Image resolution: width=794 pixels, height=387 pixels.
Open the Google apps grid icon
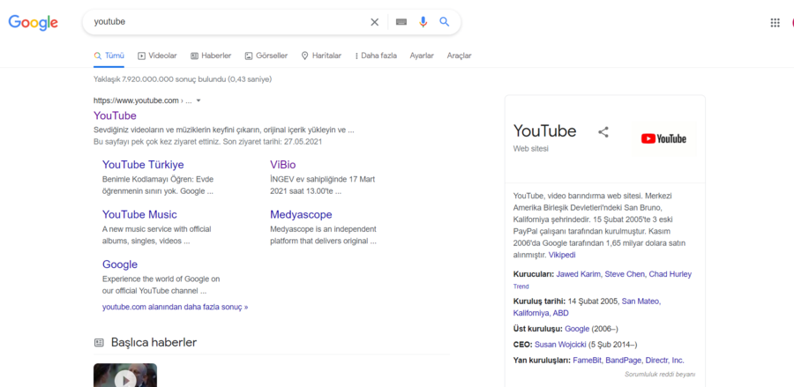pos(775,22)
